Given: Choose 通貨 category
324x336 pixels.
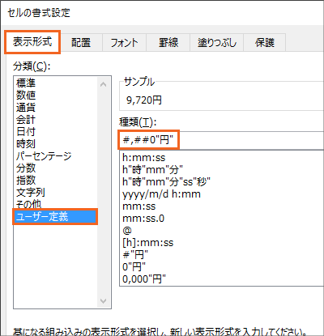Looking at the screenshot, I should click(x=26, y=108).
